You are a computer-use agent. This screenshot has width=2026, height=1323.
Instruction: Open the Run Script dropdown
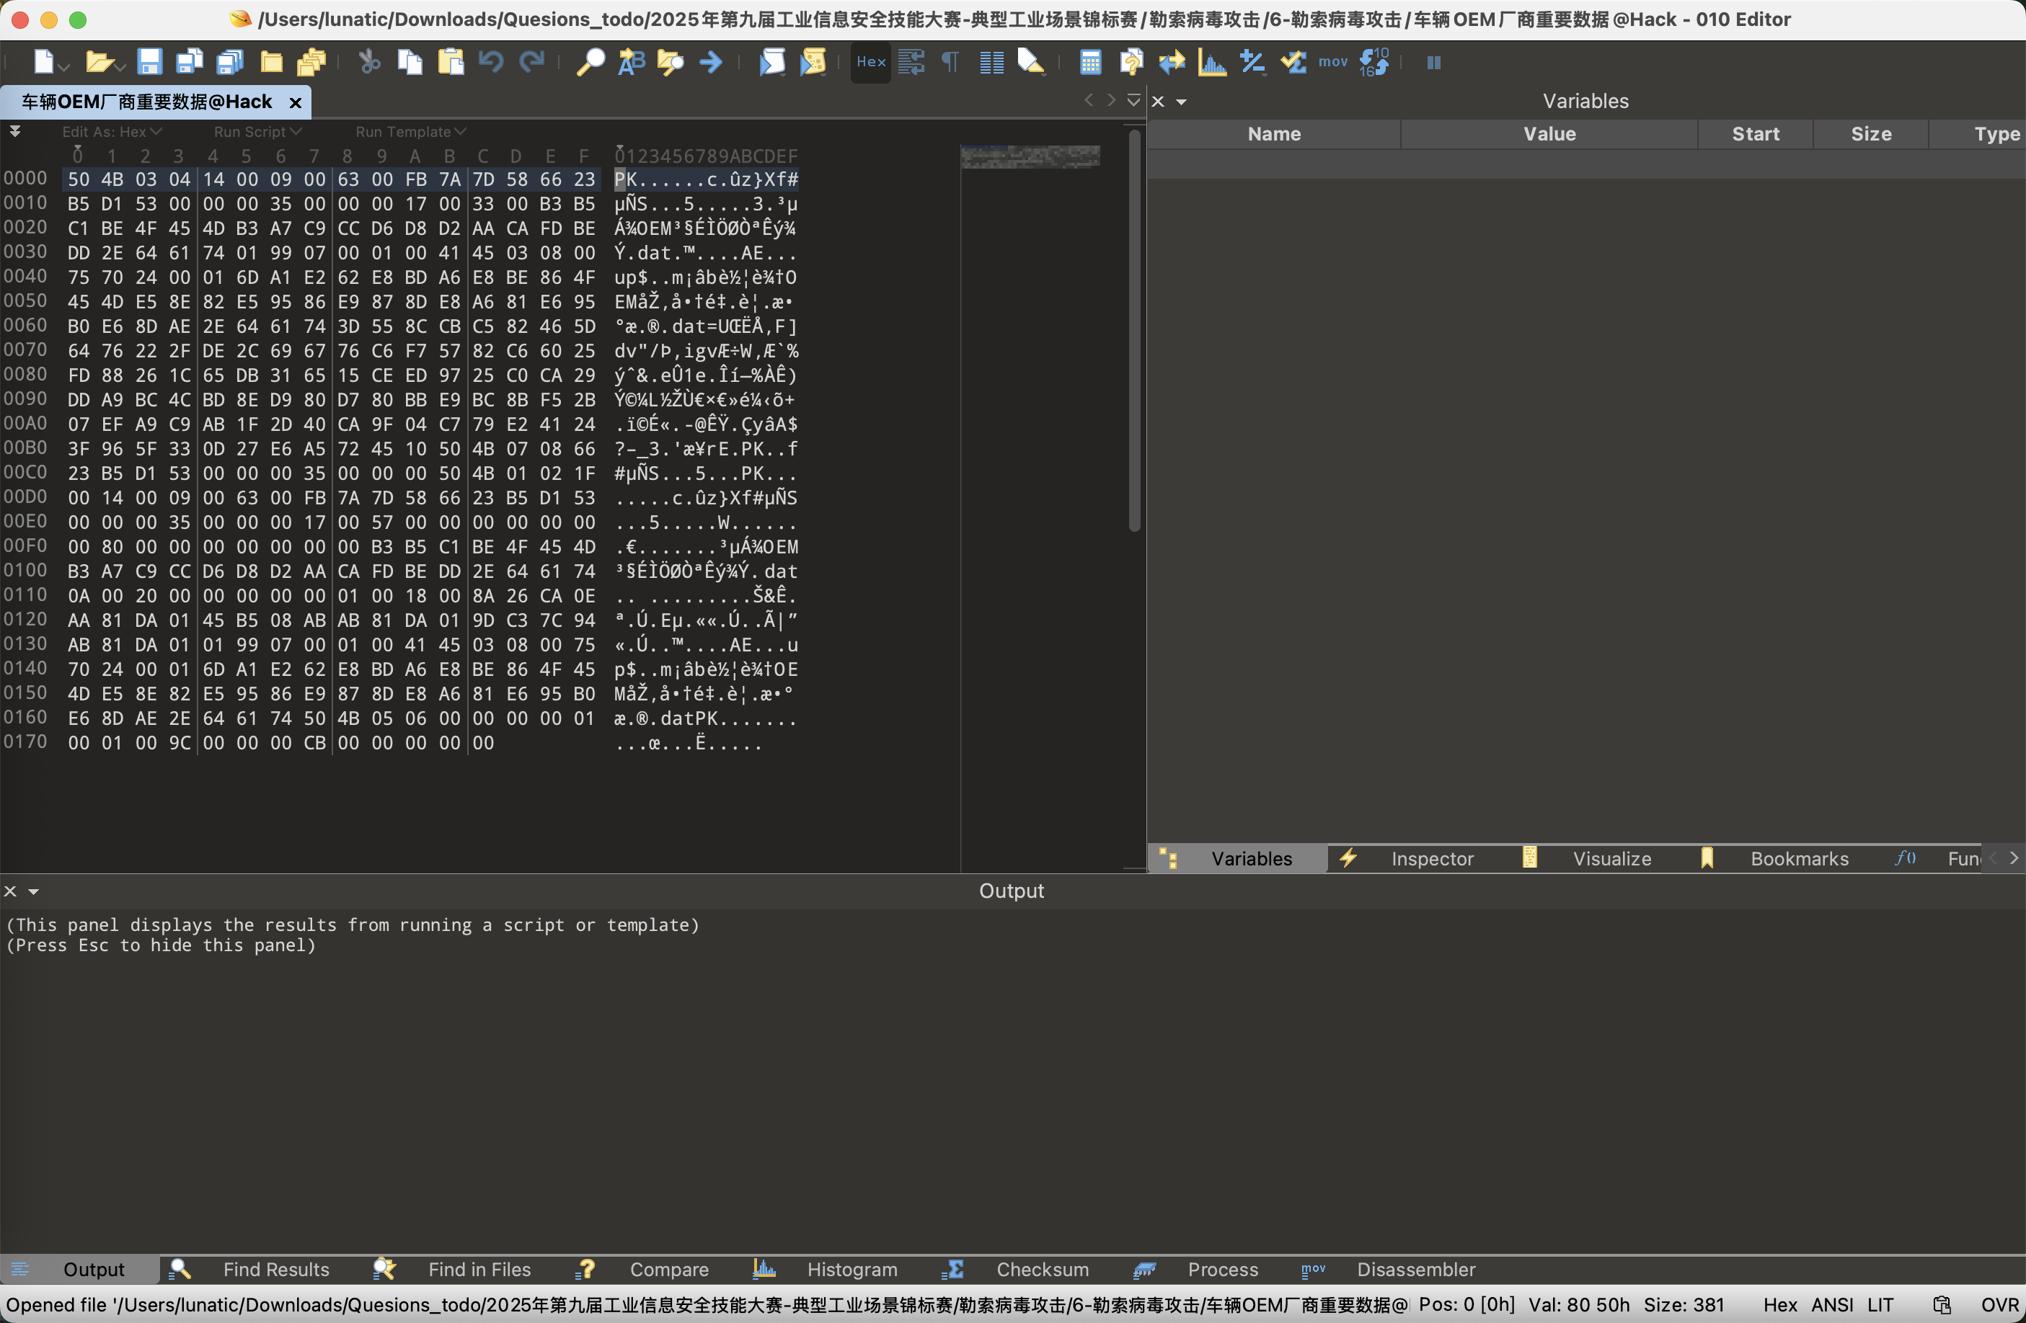tap(258, 132)
